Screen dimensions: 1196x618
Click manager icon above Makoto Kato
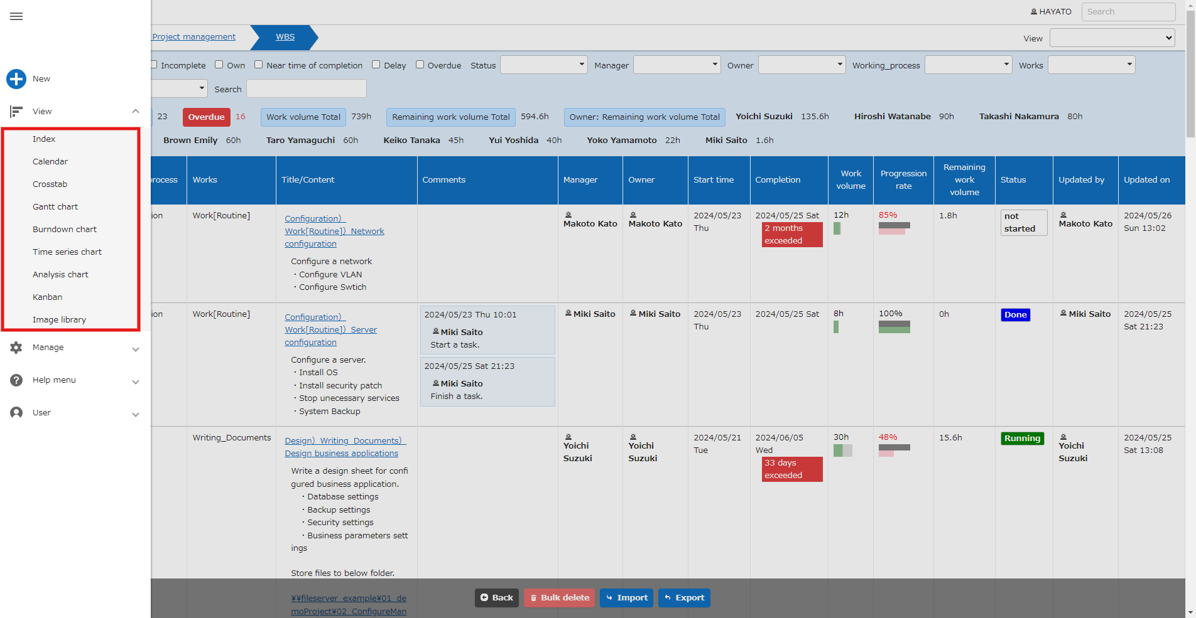(x=568, y=215)
